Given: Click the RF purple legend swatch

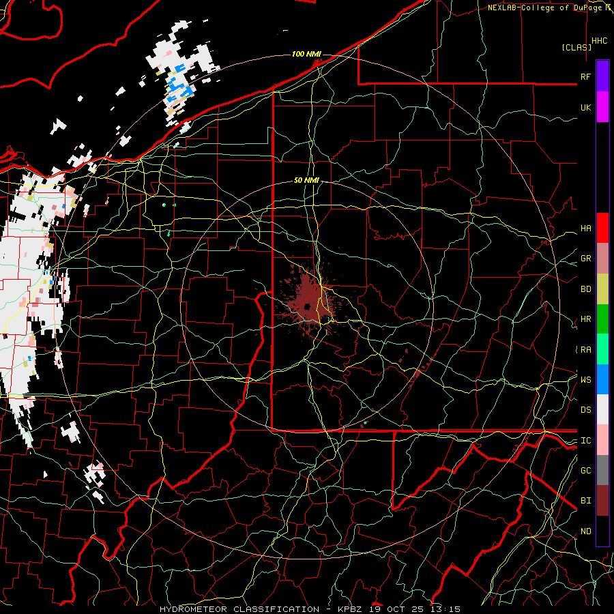Looking at the screenshot, I should click(x=602, y=76).
